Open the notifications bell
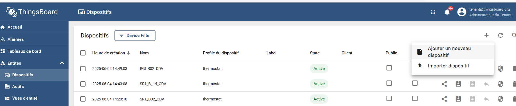 pyautogui.click(x=447, y=12)
